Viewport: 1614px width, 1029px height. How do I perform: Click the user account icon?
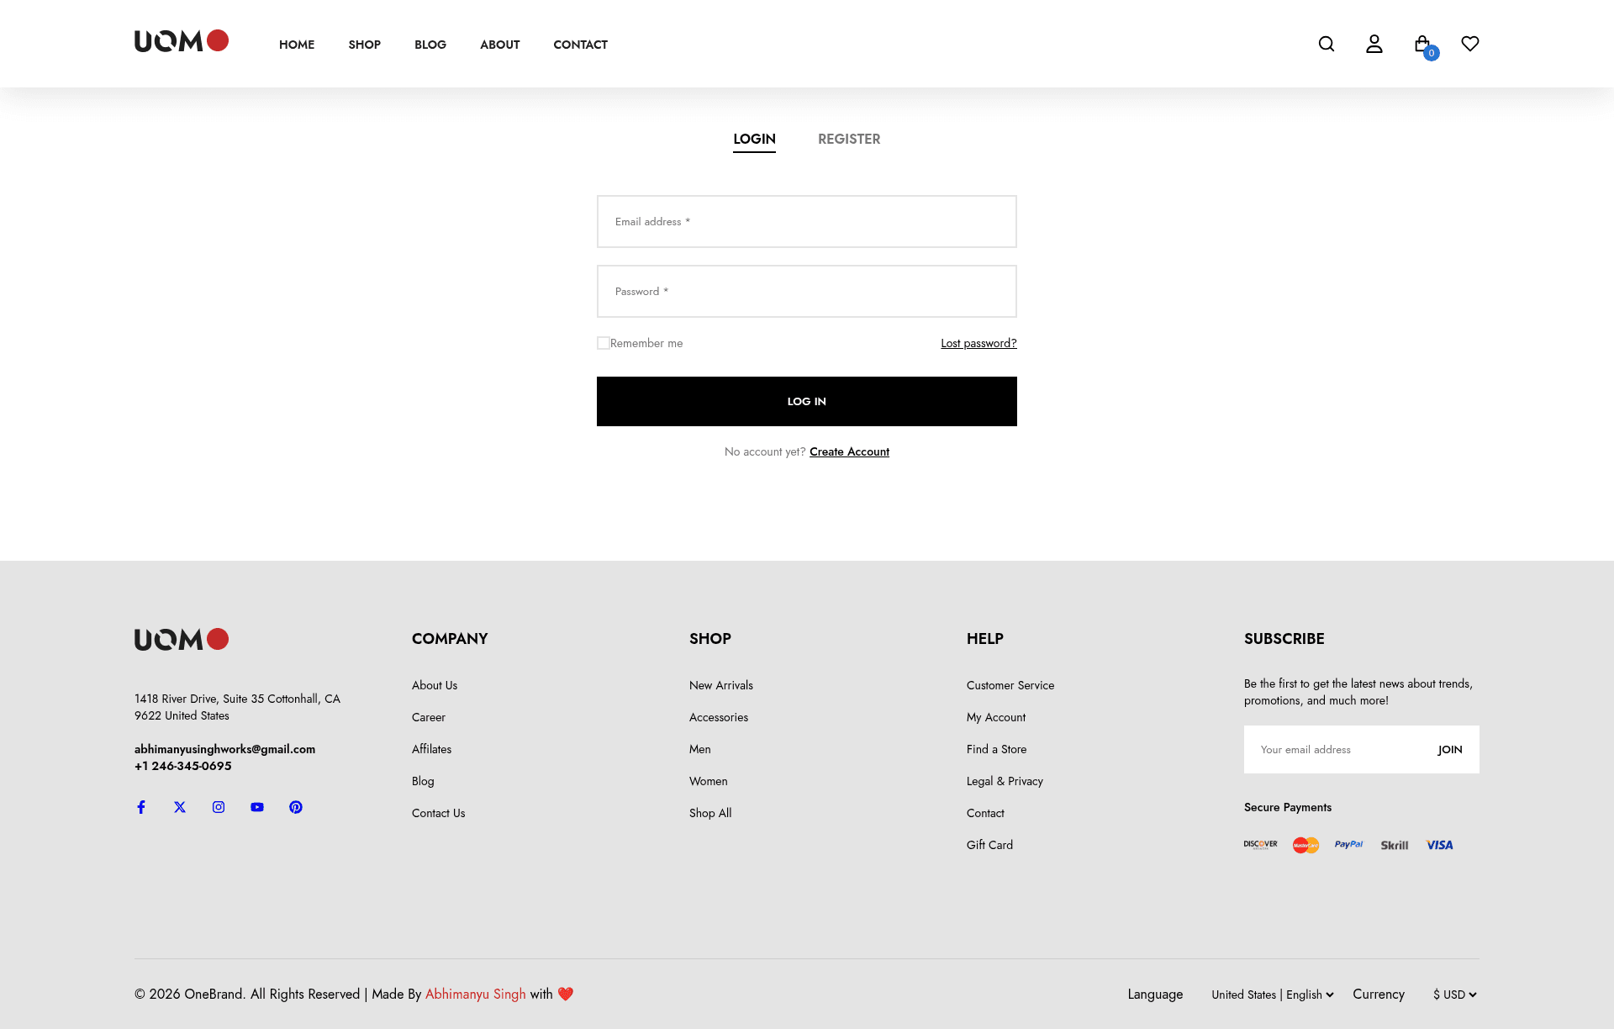(1374, 44)
